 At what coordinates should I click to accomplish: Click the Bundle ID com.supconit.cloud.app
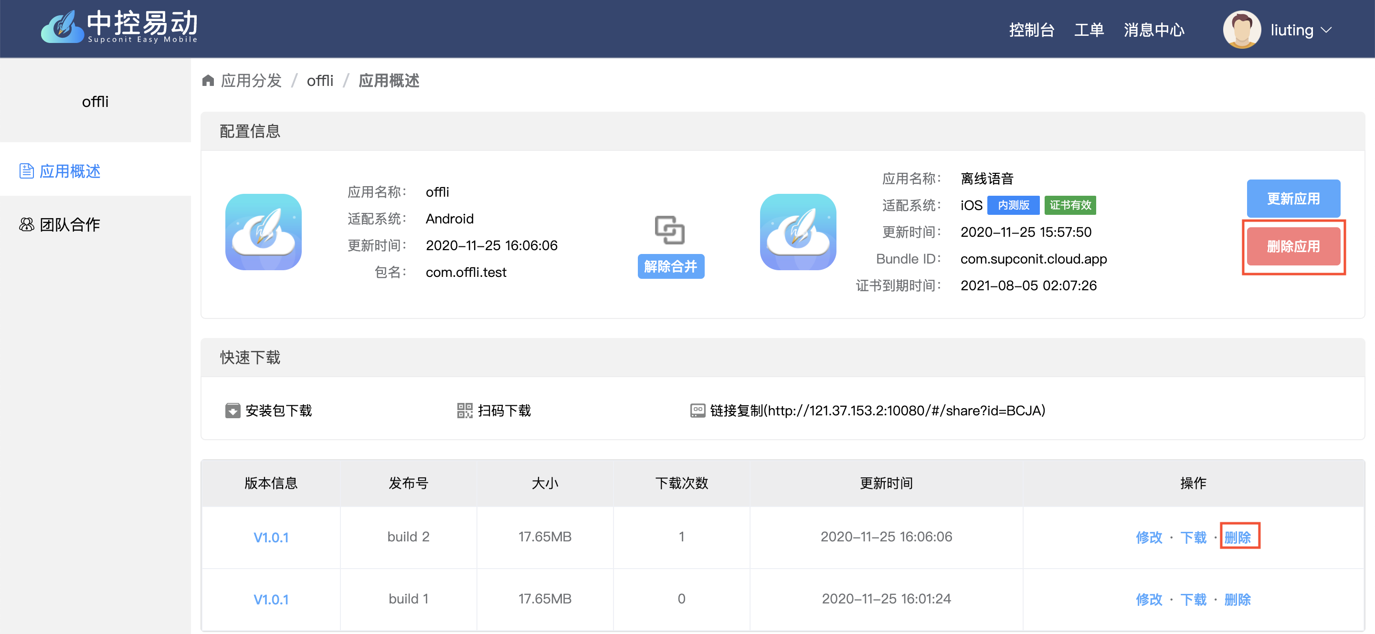point(1034,259)
